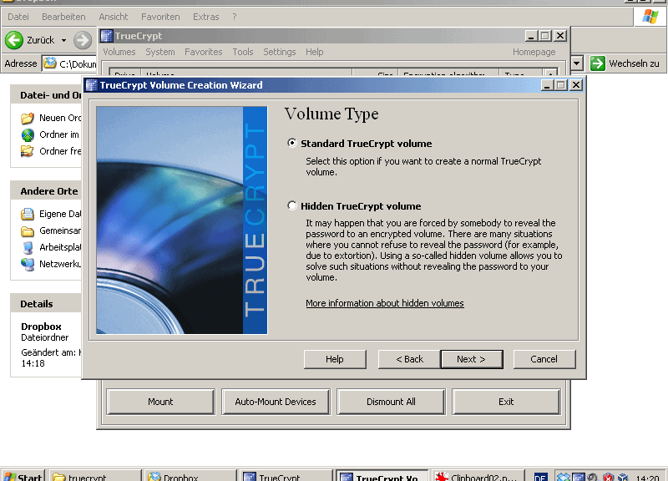The image size is (668, 481).
Task: Click the TrueCrypt tray icon
Action: (578, 477)
